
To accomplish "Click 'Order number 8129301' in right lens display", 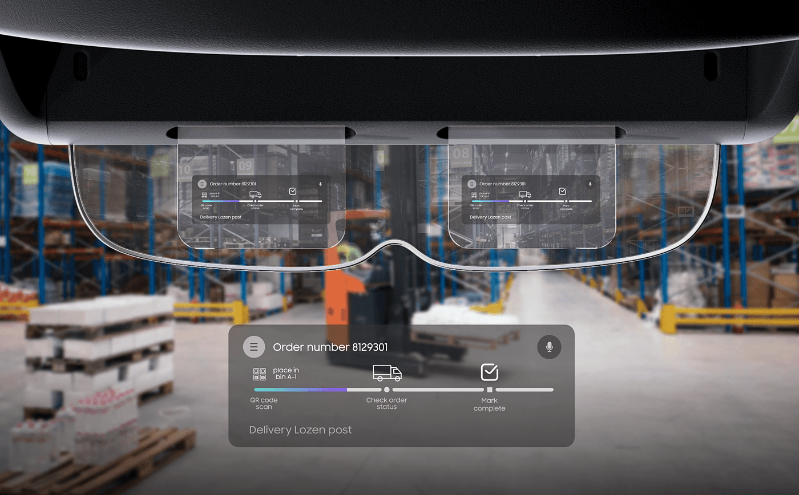I will (x=502, y=184).
